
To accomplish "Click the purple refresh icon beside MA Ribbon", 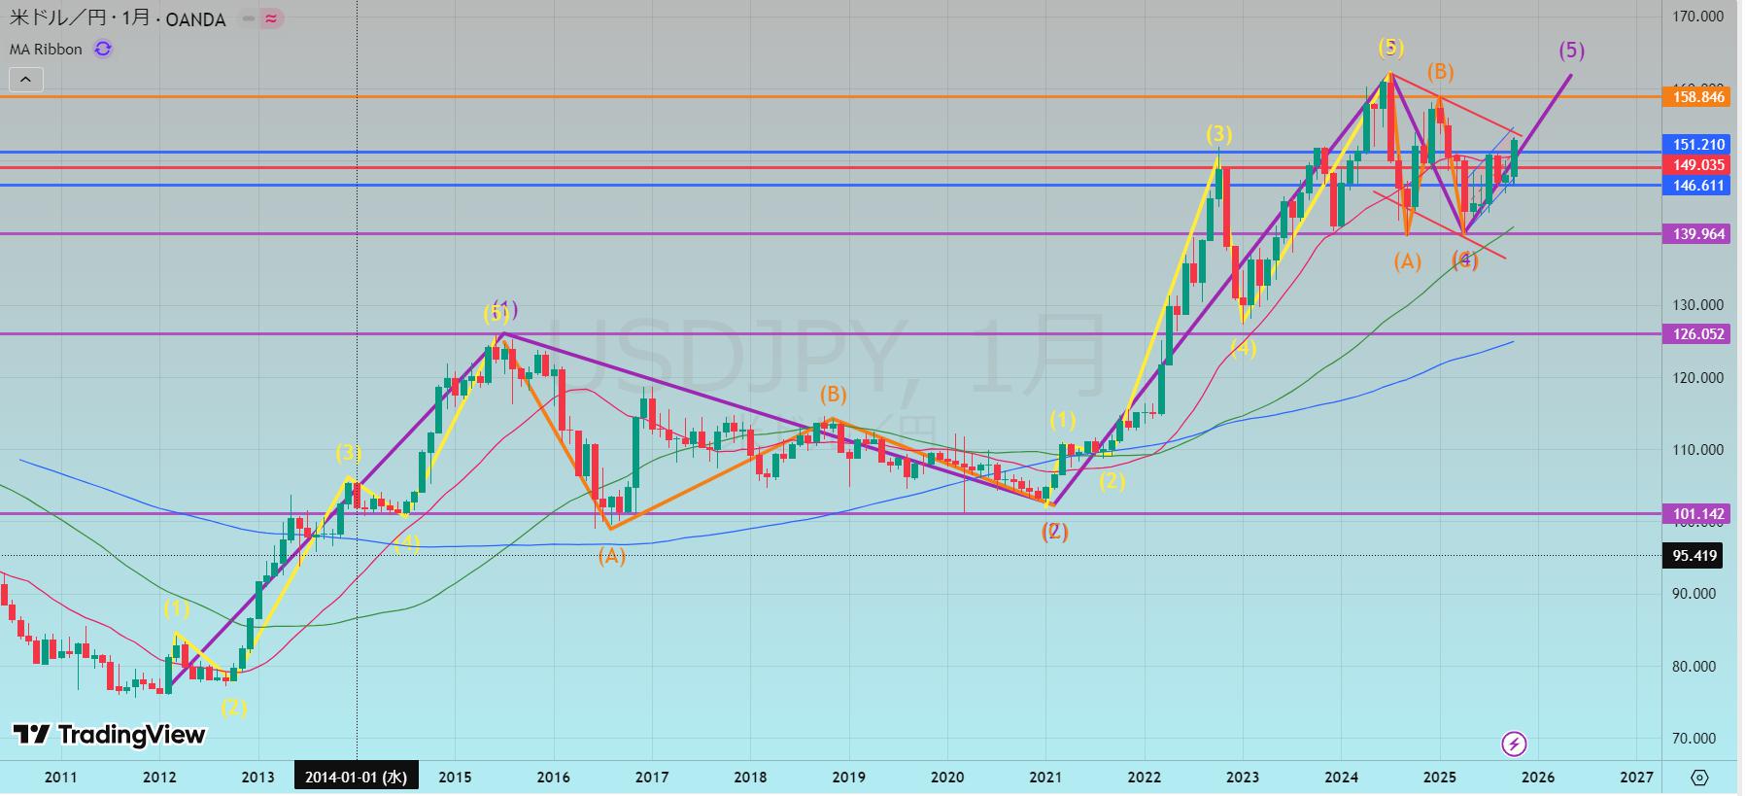I will coord(103,49).
